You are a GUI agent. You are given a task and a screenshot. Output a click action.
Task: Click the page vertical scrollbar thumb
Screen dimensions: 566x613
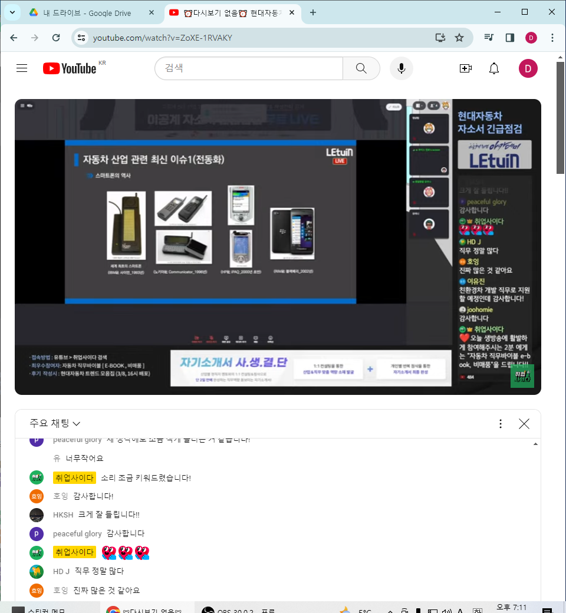coord(561,118)
